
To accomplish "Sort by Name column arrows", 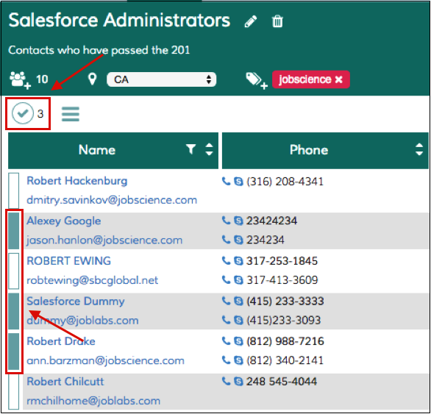I will tap(209, 149).
